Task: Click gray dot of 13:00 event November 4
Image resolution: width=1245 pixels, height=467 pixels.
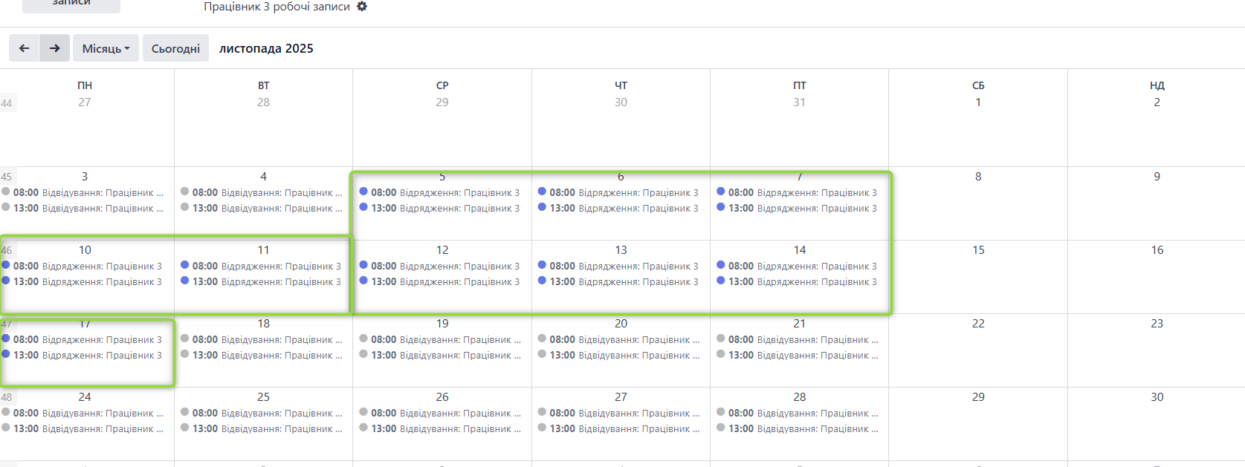Action: coord(185,207)
